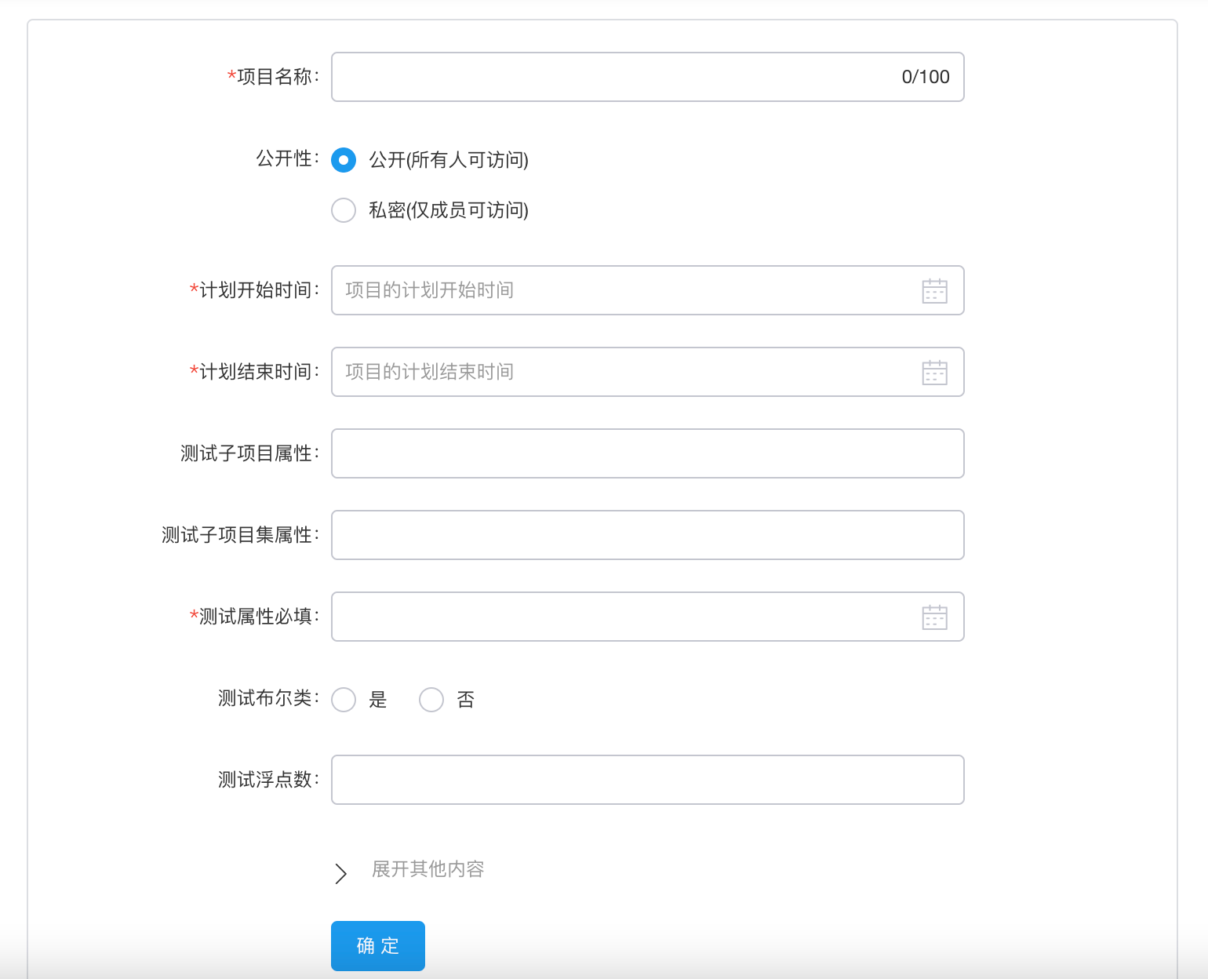The image size is (1208, 979).
Task: Click the 测试子项目集属性 label
Action: (240, 535)
